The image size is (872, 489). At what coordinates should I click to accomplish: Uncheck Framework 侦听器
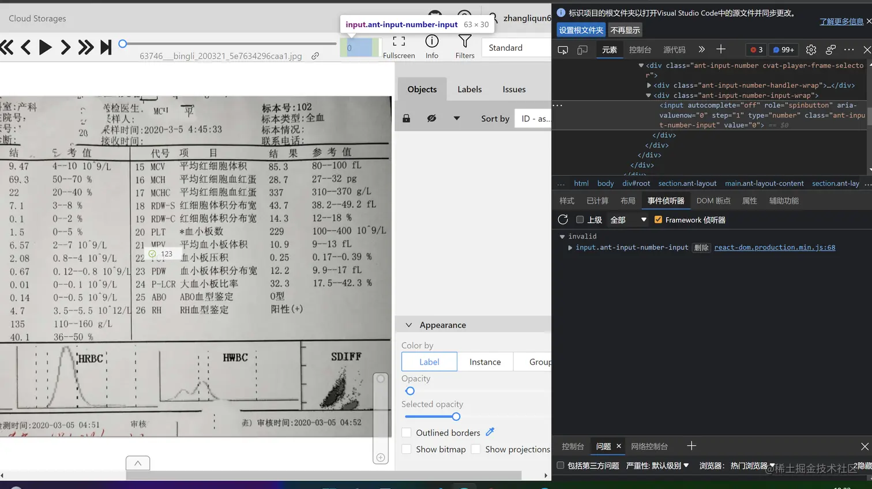[x=658, y=220]
